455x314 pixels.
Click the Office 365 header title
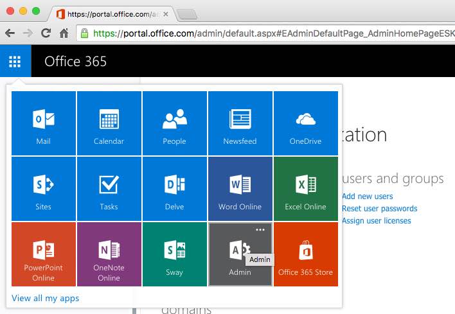pyautogui.click(x=75, y=62)
